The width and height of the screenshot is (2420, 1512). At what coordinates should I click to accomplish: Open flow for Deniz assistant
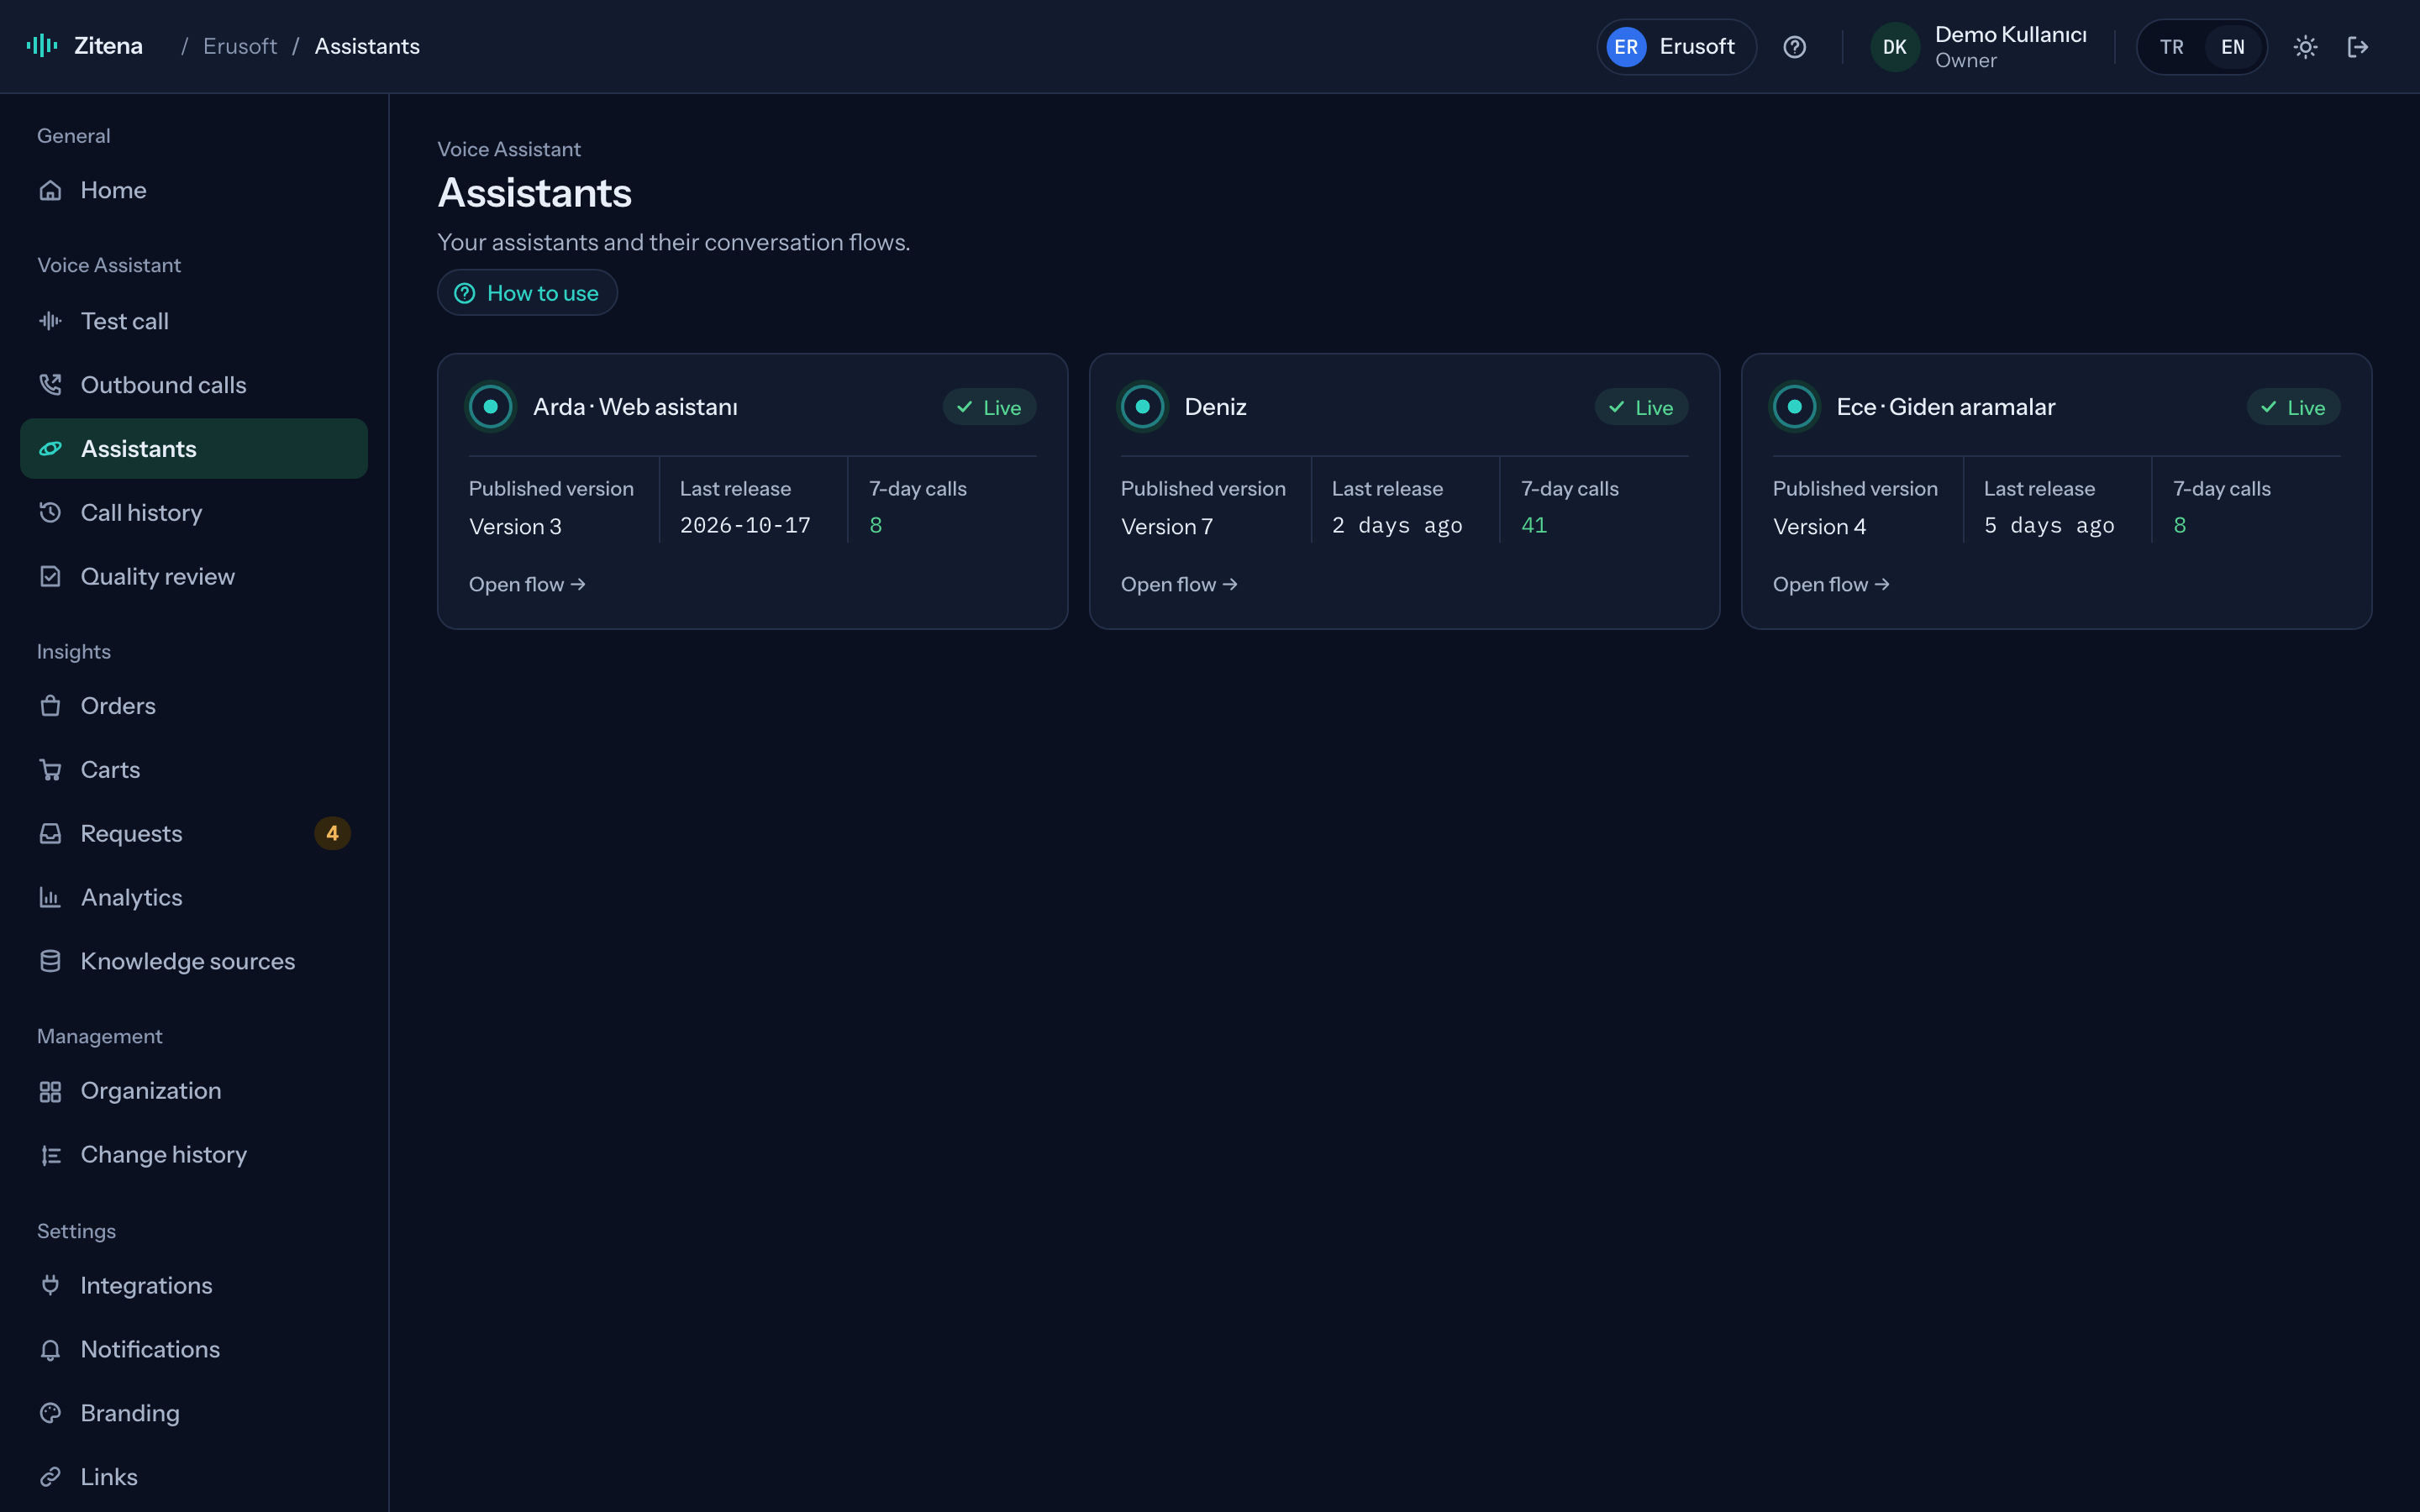pos(1179,585)
